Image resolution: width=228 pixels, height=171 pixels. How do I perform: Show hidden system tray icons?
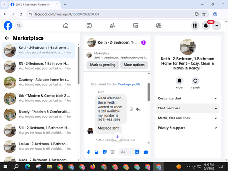click(x=188, y=166)
